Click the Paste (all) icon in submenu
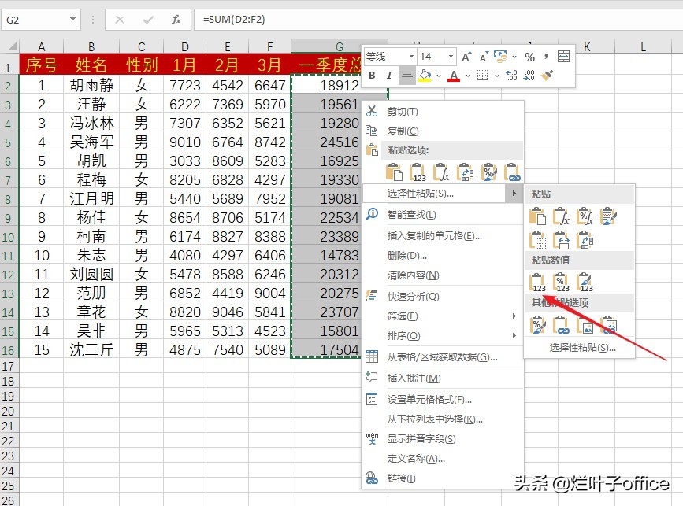 tap(537, 216)
